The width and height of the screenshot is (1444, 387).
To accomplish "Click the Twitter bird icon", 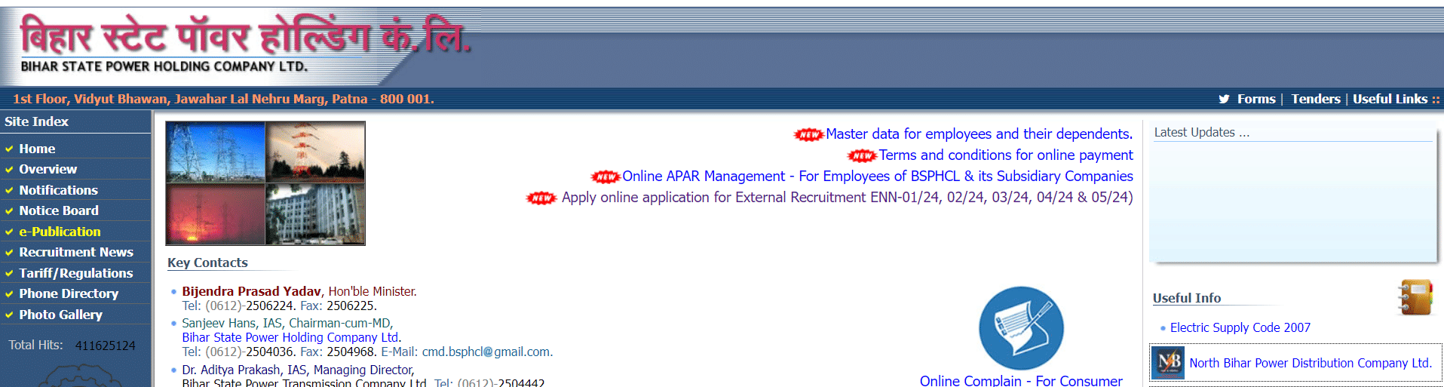I will pyautogui.click(x=1224, y=99).
